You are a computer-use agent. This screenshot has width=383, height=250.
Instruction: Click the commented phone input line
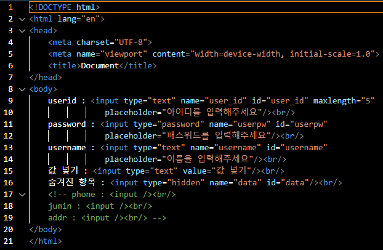coord(112,195)
